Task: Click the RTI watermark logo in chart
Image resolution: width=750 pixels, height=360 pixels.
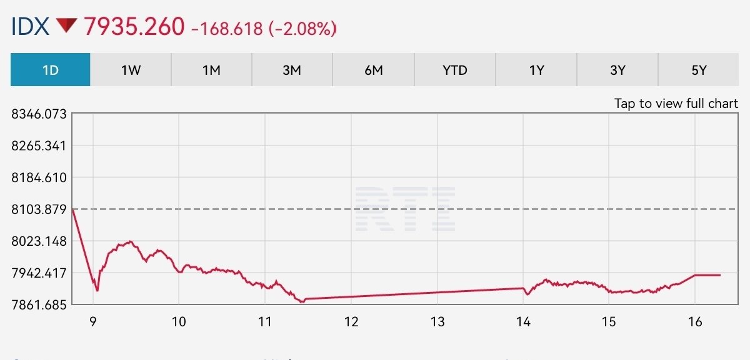Action: pos(404,208)
